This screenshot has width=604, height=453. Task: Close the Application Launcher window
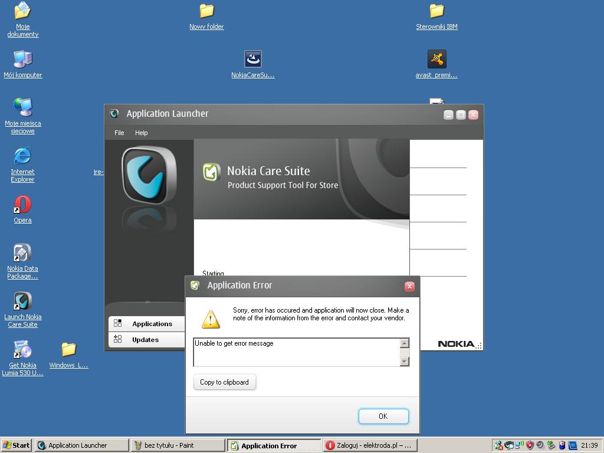point(474,114)
